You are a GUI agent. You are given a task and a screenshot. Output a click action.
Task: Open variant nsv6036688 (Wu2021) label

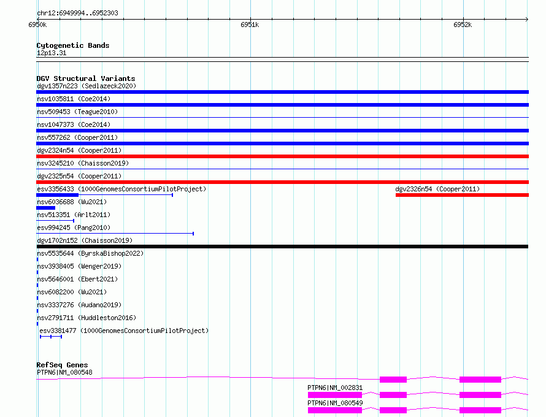72,202
